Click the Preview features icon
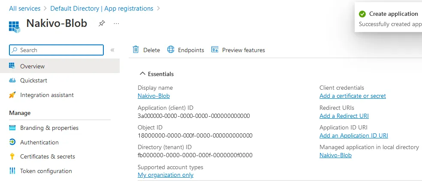 215,50
